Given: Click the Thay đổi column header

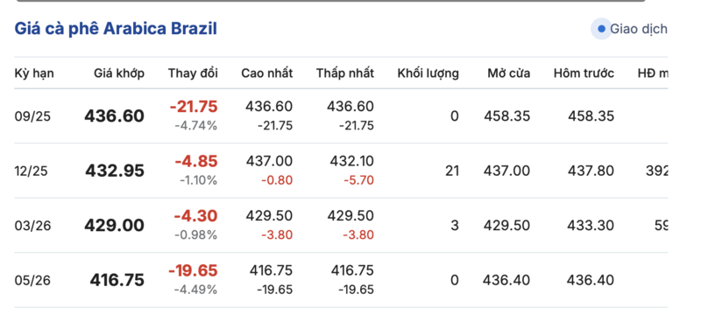Looking at the screenshot, I should click(x=193, y=73).
